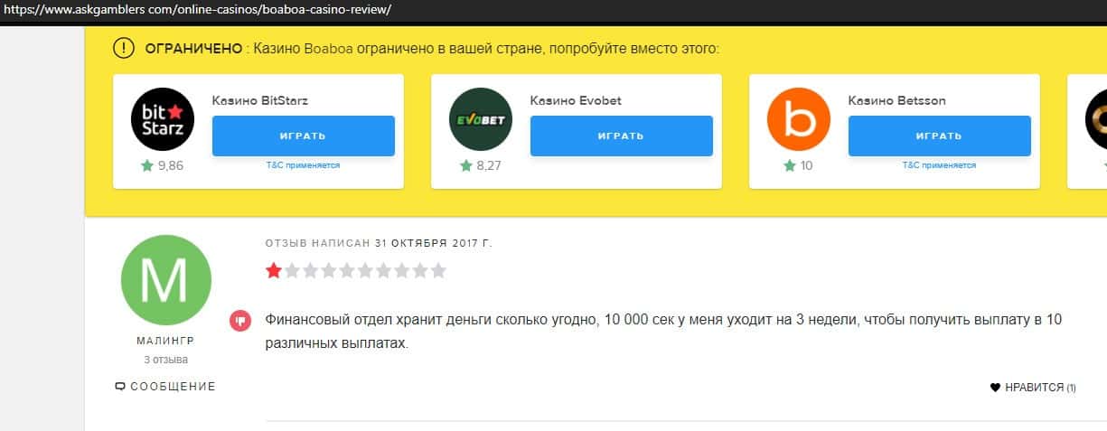Click the message bubble icon beside СООБЩЕНИЕ
The height and width of the screenshot is (431, 1107).
120,387
